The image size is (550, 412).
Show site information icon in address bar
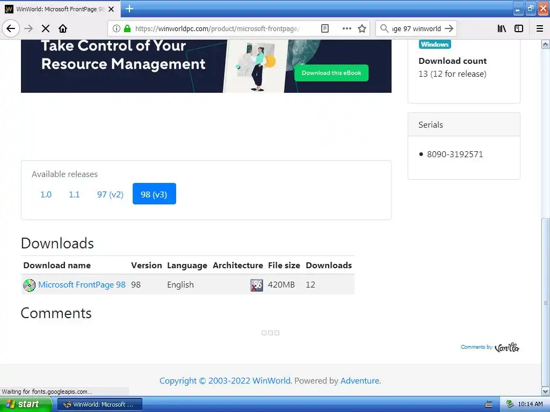tap(117, 28)
